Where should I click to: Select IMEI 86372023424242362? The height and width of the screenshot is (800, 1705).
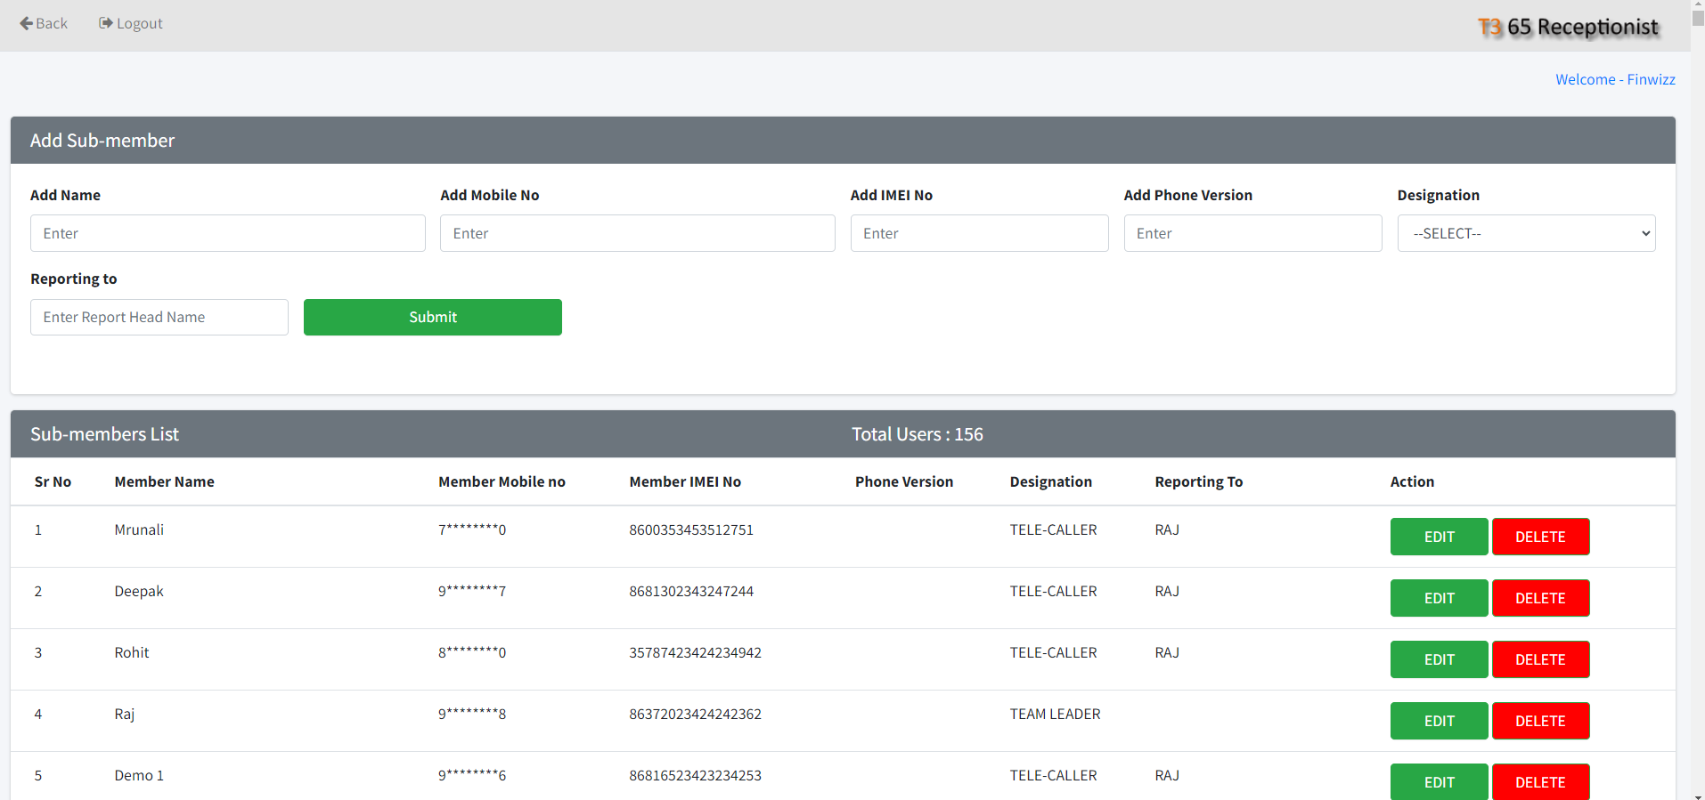click(695, 714)
